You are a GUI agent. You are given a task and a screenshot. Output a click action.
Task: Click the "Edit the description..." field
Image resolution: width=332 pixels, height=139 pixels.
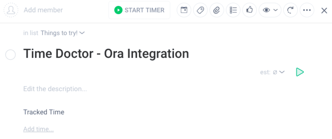coord(55,89)
